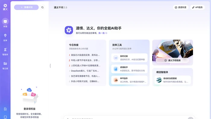Image resolution: width=211 pixels, height=119 pixels.
Task: Click the 阅读助手 book icon
Action: click(115, 69)
